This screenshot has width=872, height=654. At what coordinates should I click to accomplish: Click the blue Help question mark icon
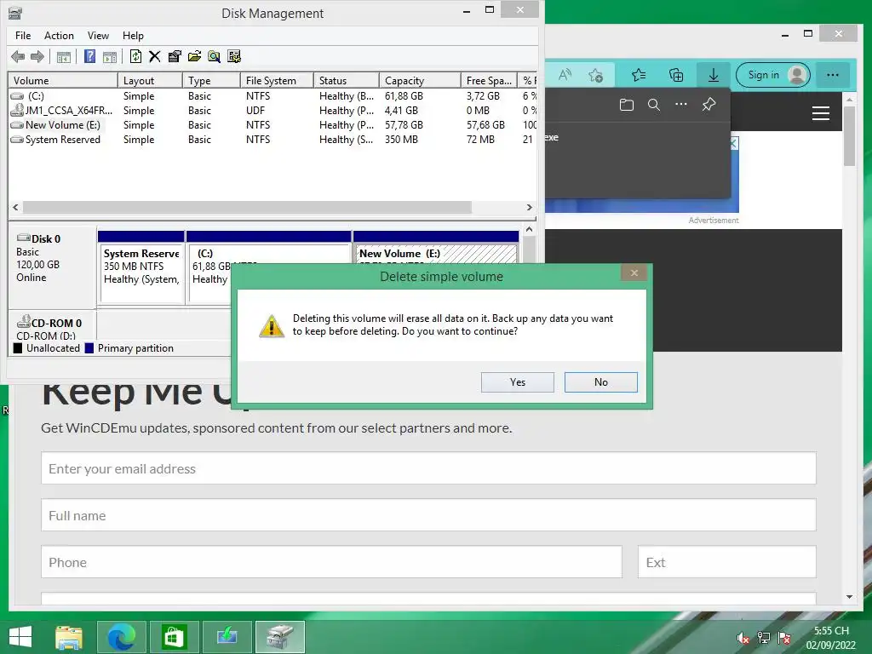pos(89,56)
